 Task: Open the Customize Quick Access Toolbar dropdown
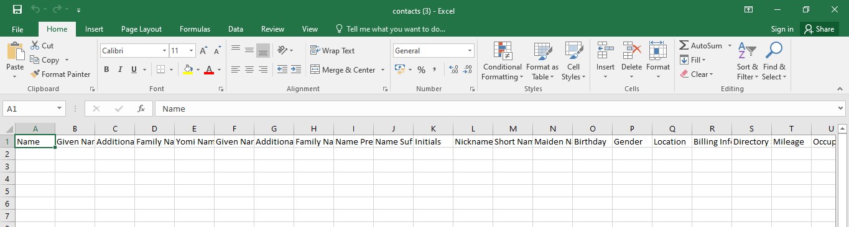coord(78,11)
